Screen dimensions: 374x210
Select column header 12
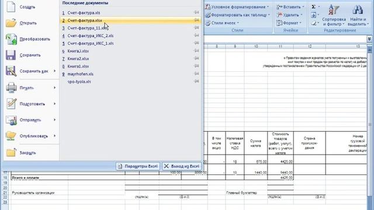pos(310,47)
